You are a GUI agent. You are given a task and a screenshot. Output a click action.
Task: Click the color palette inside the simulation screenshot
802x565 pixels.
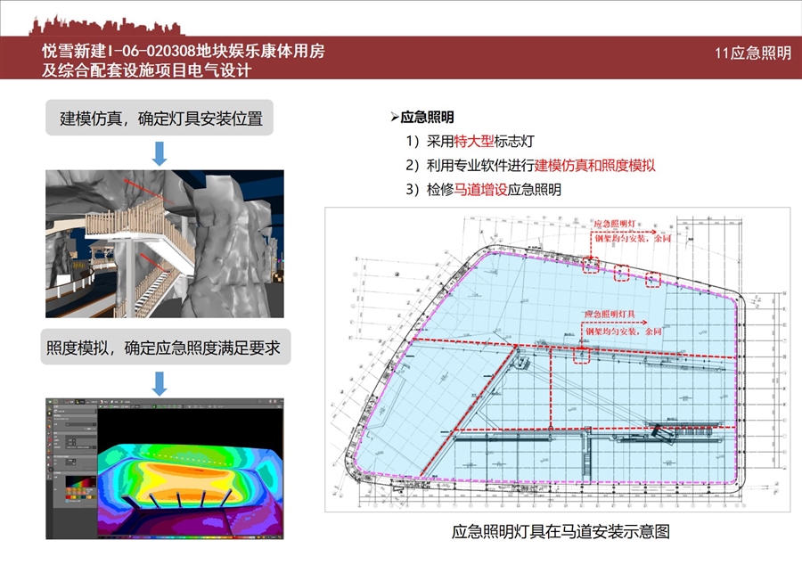pyautogui.click(x=81, y=487)
